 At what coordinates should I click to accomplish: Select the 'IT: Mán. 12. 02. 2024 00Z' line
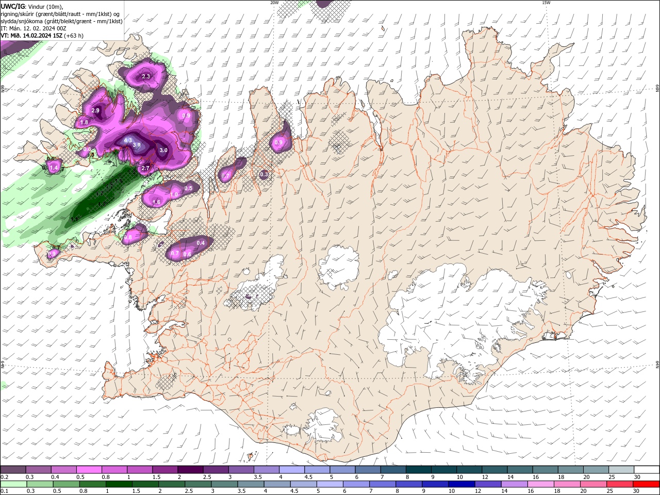point(34,28)
